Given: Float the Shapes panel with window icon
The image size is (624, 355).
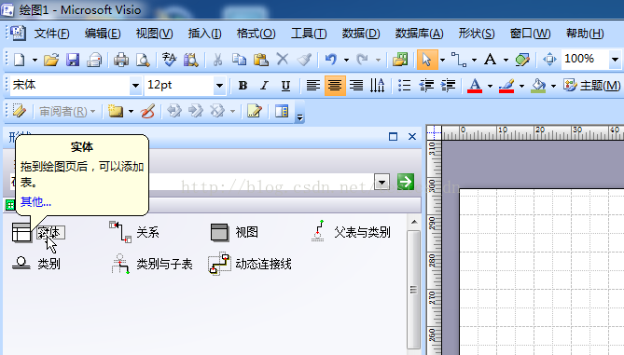Looking at the screenshot, I should (394, 137).
